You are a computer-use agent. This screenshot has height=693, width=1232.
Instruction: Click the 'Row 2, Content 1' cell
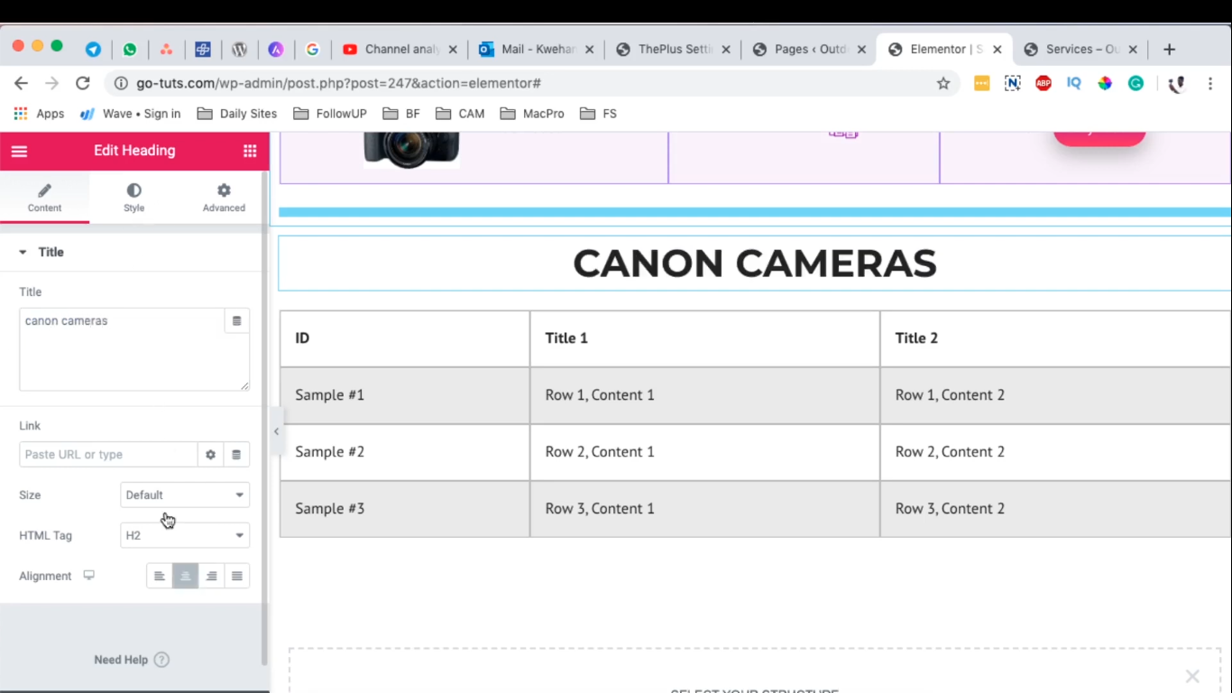click(705, 452)
